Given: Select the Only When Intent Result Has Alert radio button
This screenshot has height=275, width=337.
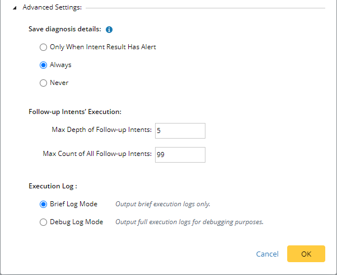Looking at the screenshot, I should coord(43,47).
